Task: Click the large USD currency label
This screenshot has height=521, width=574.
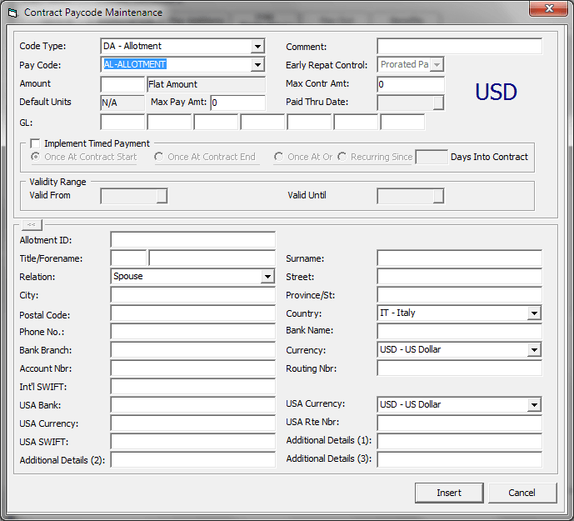Action: click(496, 92)
